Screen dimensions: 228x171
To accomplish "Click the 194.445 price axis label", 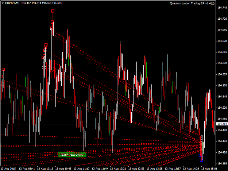I will (222, 141).
